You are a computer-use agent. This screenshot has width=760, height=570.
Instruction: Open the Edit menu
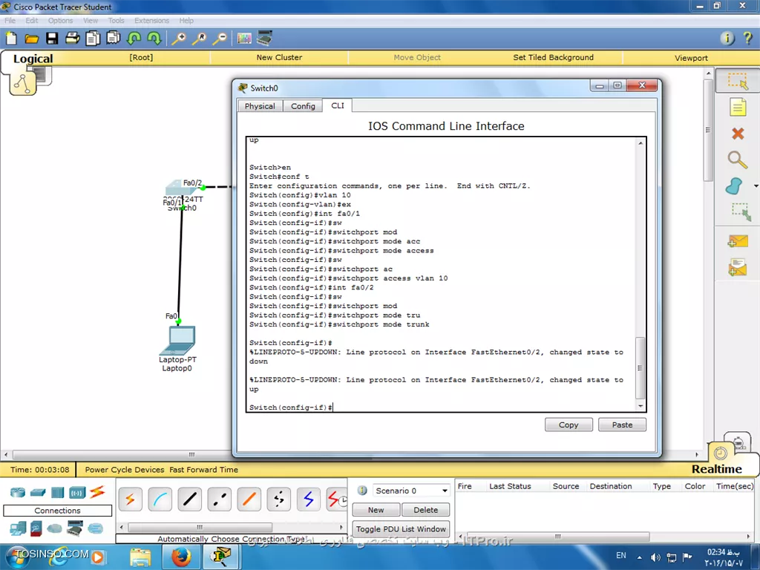click(x=31, y=20)
